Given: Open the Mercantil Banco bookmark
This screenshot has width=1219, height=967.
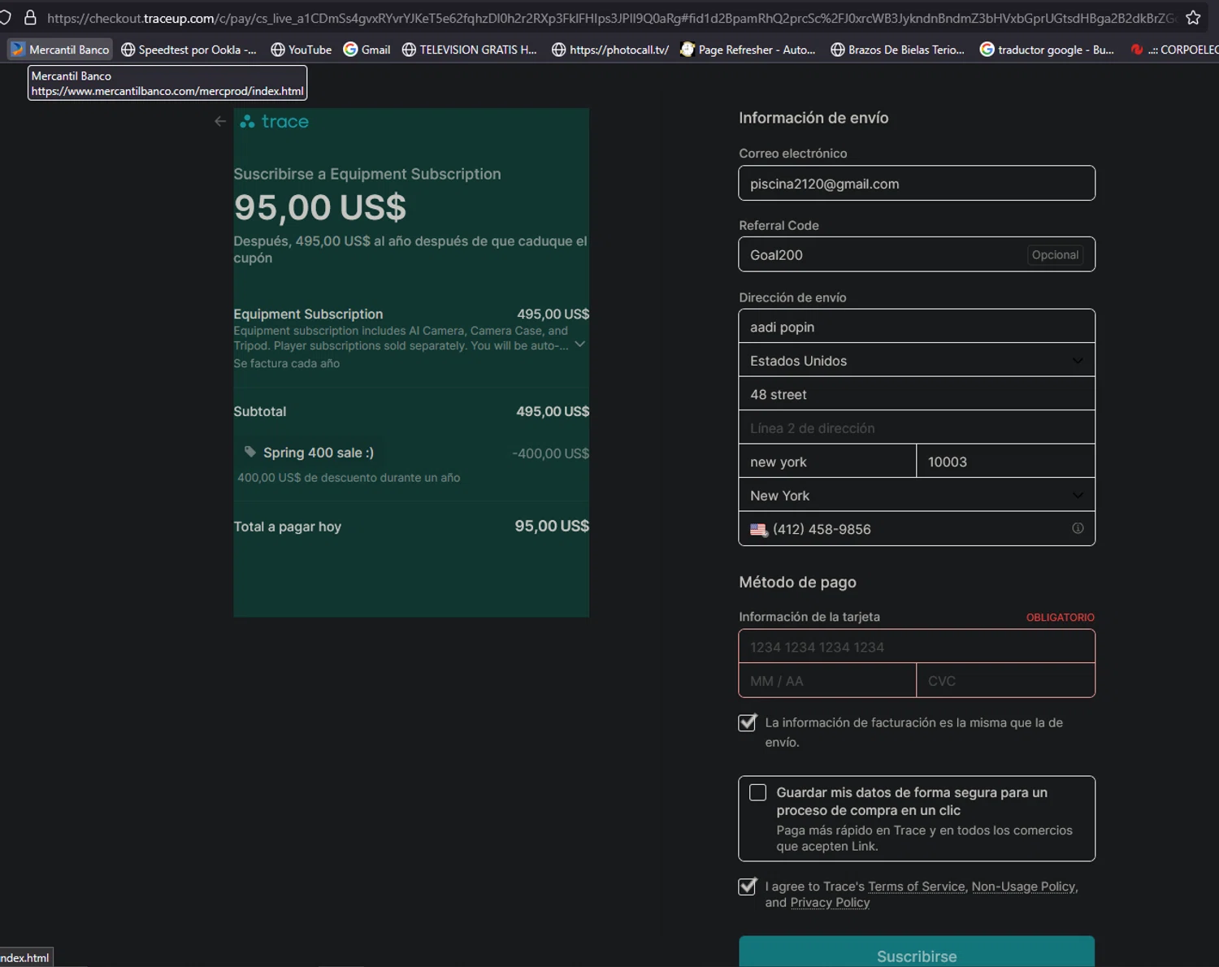Looking at the screenshot, I should click(x=60, y=50).
